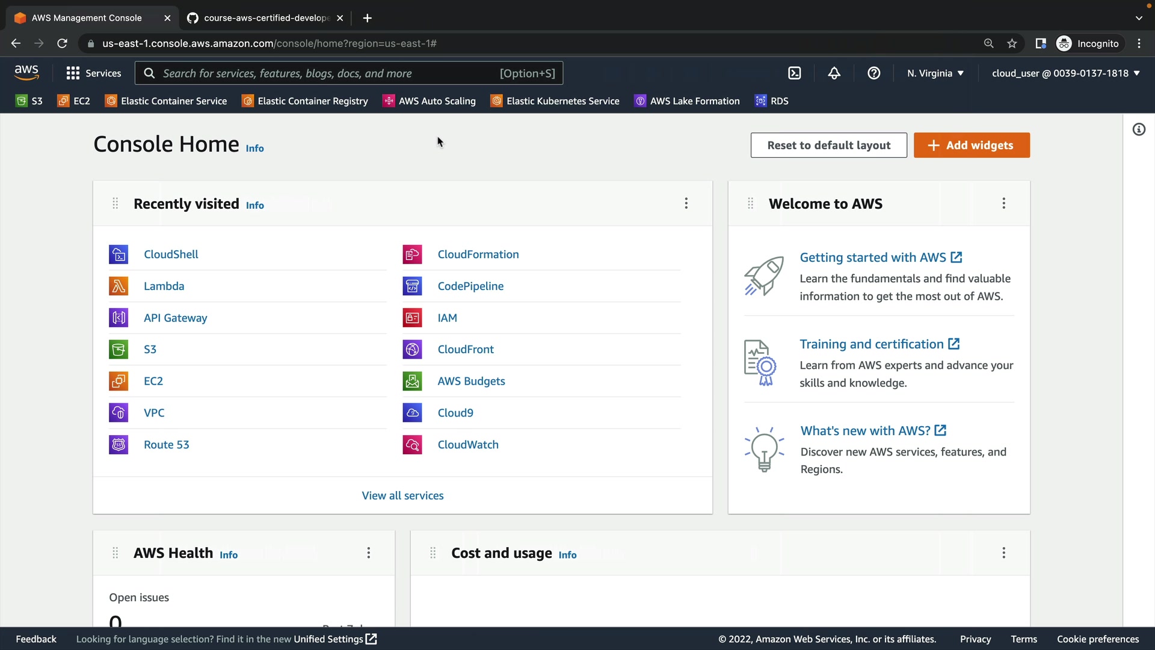This screenshot has height=650, width=1155.
Task: Switch to the course-aws-certified-developer GitHub tab
Action: [x=265, y=18]
